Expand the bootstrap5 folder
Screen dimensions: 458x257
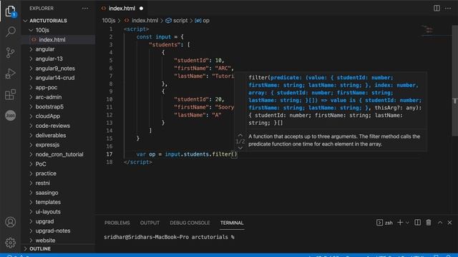click(59, 106)
